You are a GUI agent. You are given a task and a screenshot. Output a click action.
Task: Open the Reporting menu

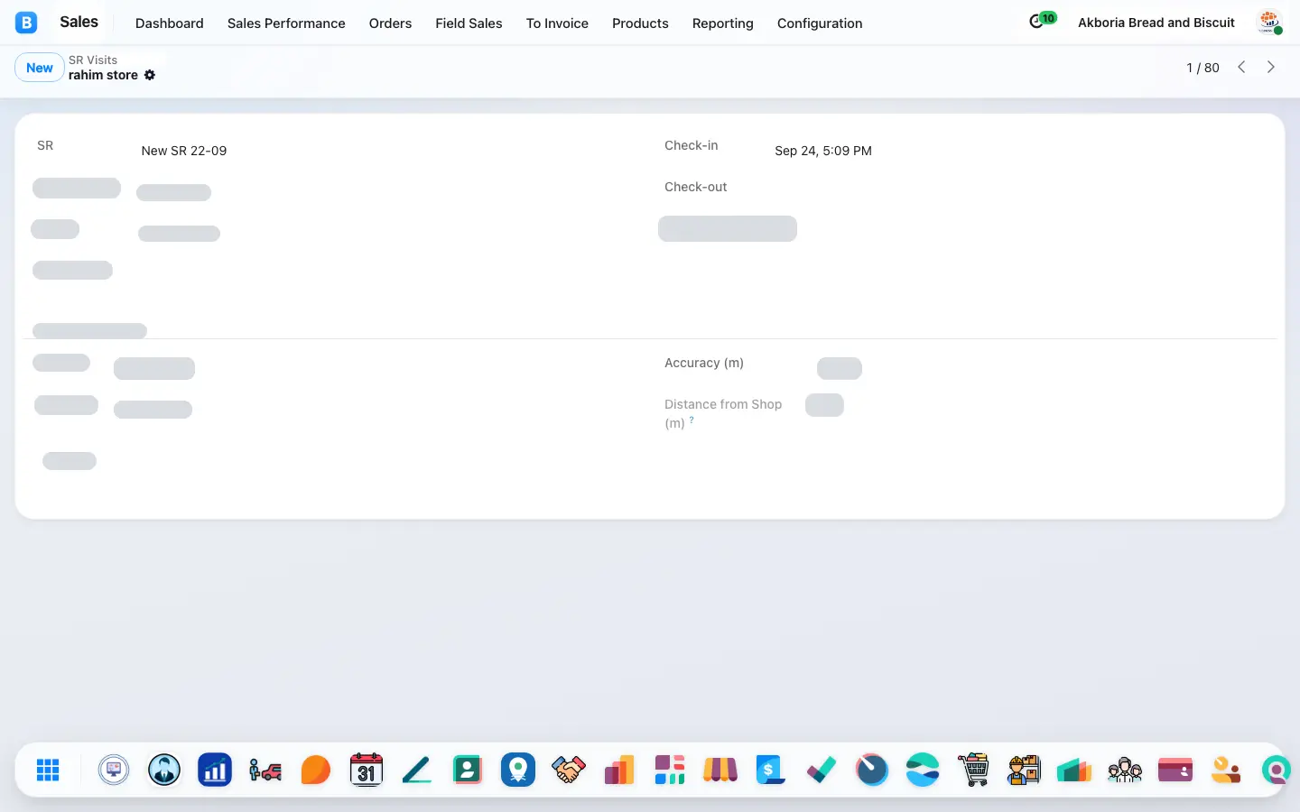722,23
